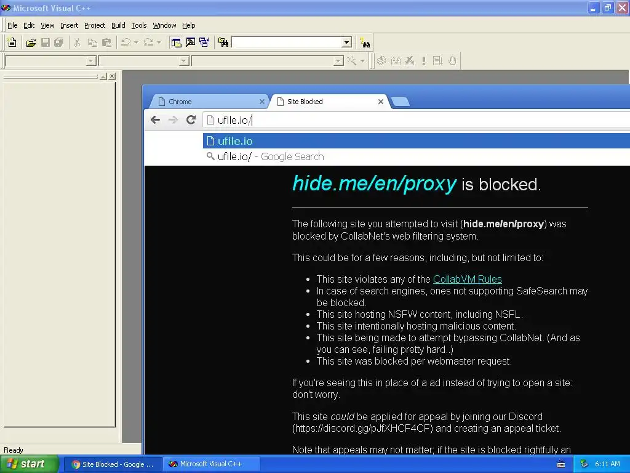Click the on-screen keyboard tray icon
The height and width of the screenshot is (473, 630).
click(561, 464)
